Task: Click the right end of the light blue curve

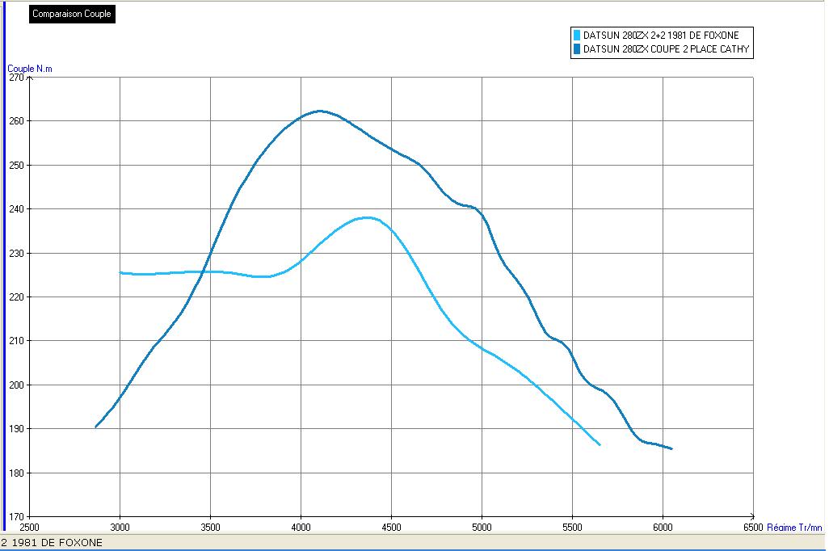Action: pyautogui.click(x=600, y=444)
